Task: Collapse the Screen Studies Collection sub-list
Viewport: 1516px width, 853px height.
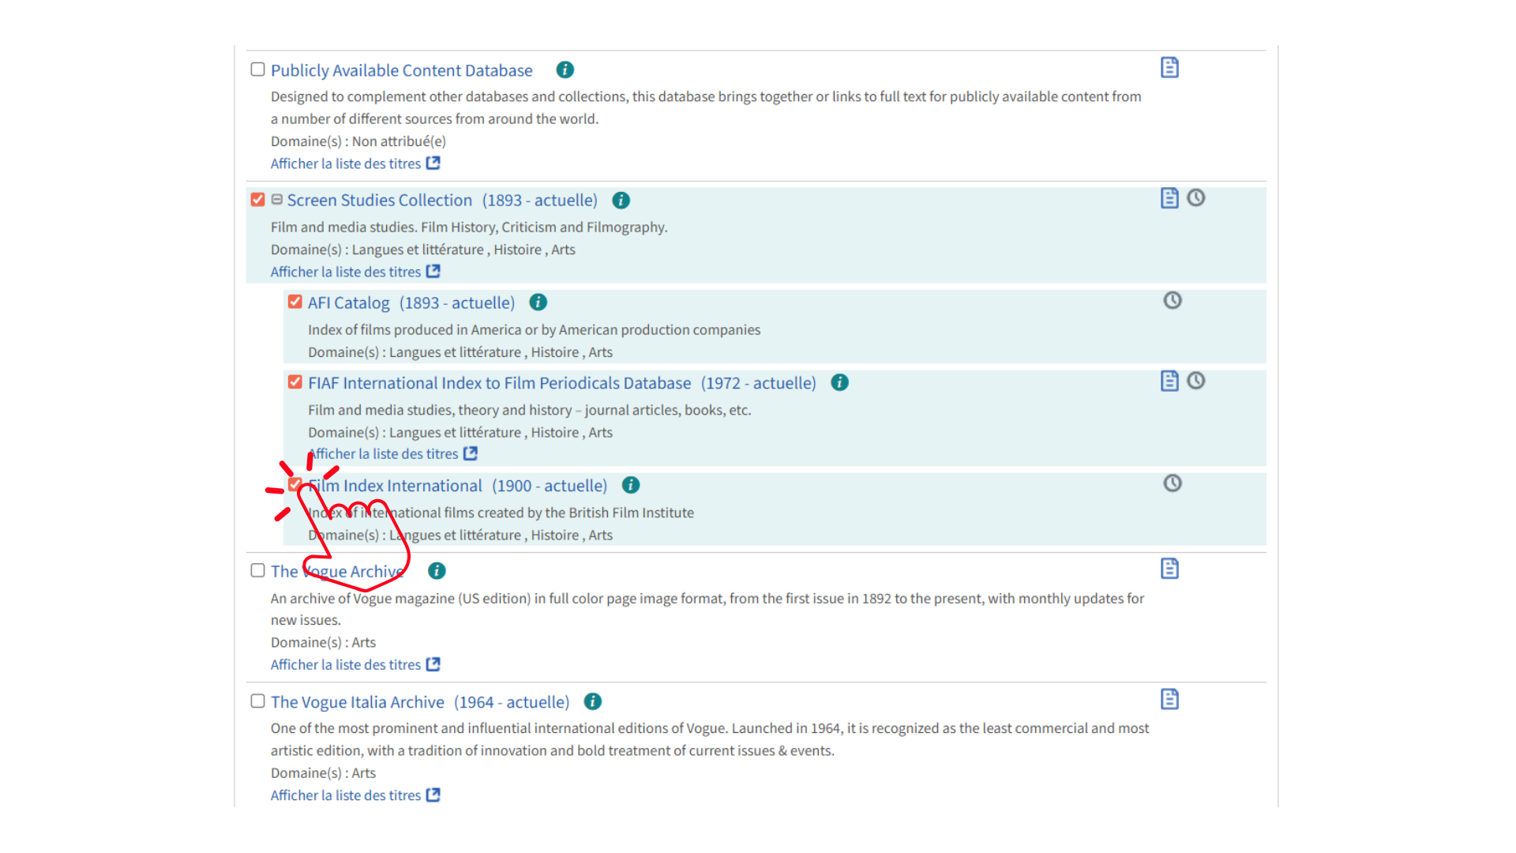Action: pos(277,200)
